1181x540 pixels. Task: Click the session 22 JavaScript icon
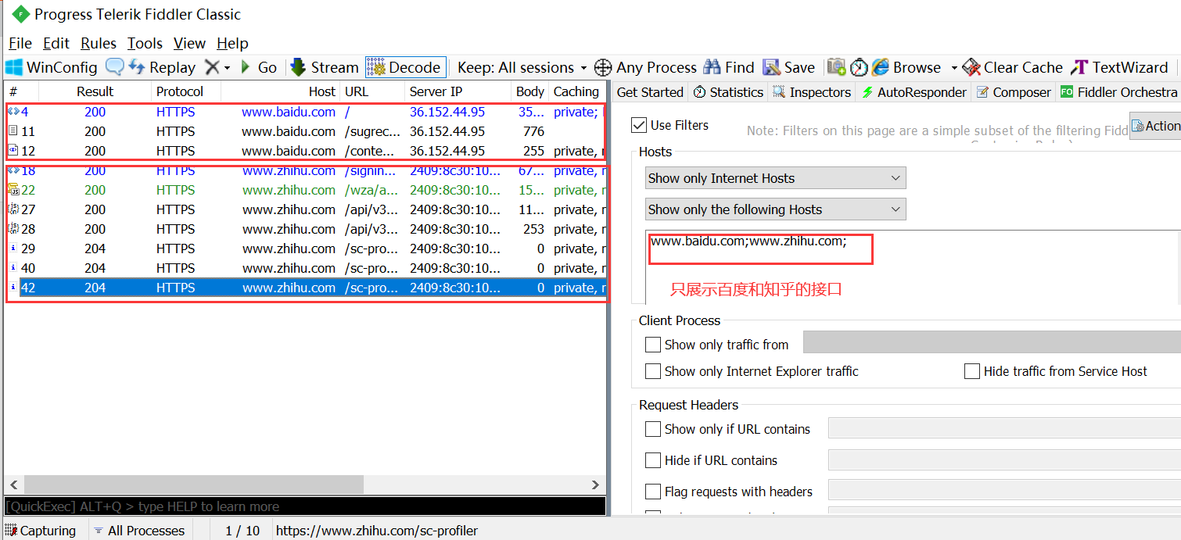point(13,190)
